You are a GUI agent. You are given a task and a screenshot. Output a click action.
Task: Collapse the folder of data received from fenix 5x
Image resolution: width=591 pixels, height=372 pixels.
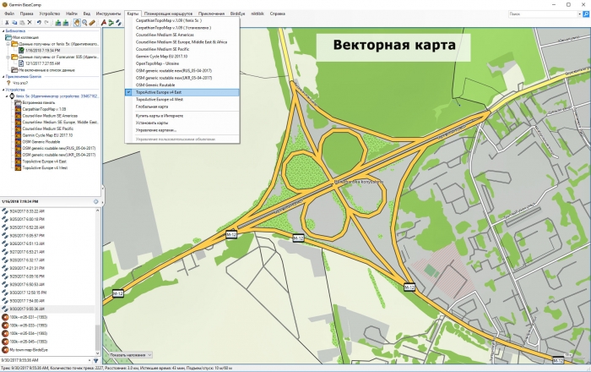pos(8,44)
